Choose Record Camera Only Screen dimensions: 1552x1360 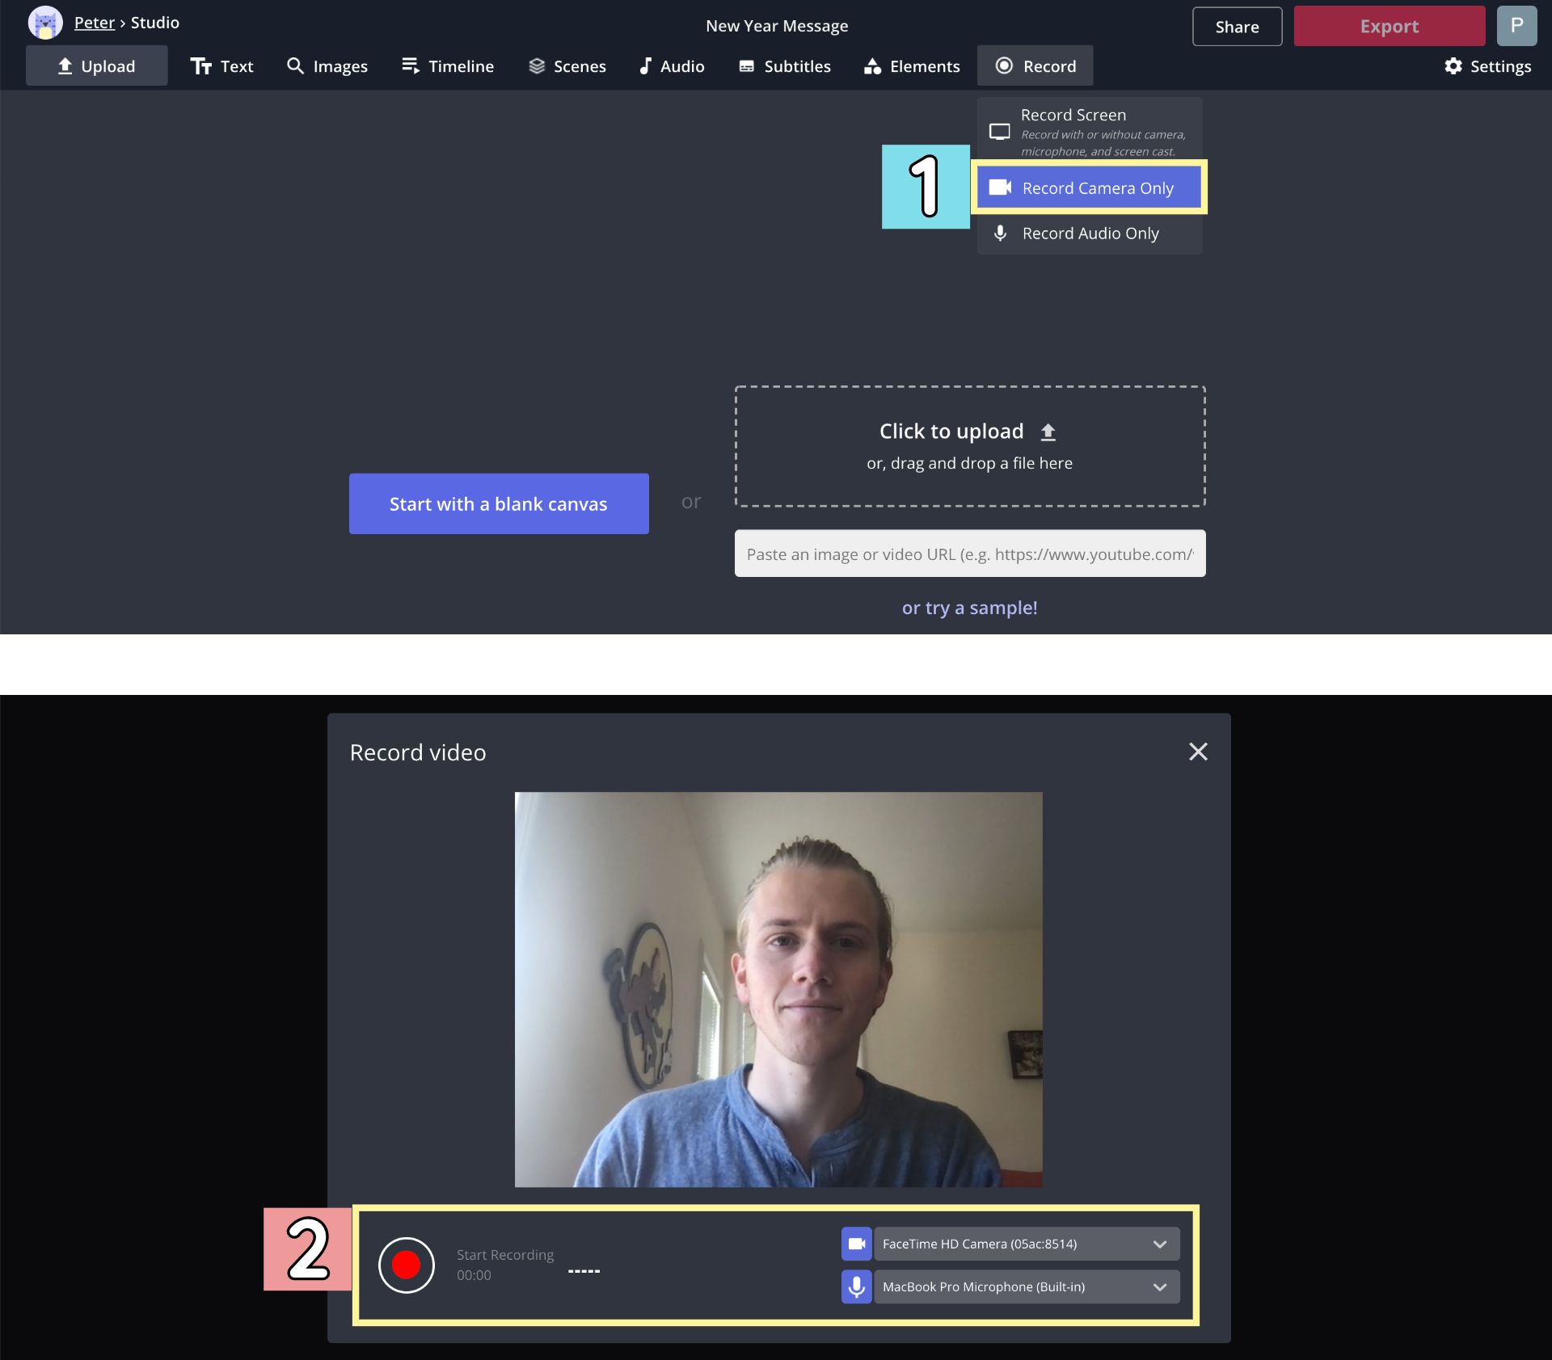point(1089,187)
